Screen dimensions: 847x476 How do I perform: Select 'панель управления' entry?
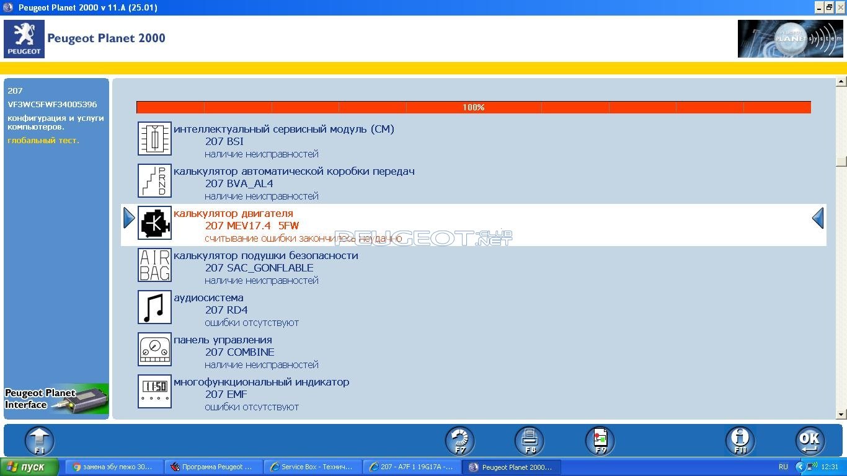[x=223, y=340]
